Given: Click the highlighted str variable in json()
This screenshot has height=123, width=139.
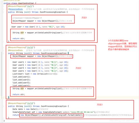Looking at the screenshot, I should point(22,33).
